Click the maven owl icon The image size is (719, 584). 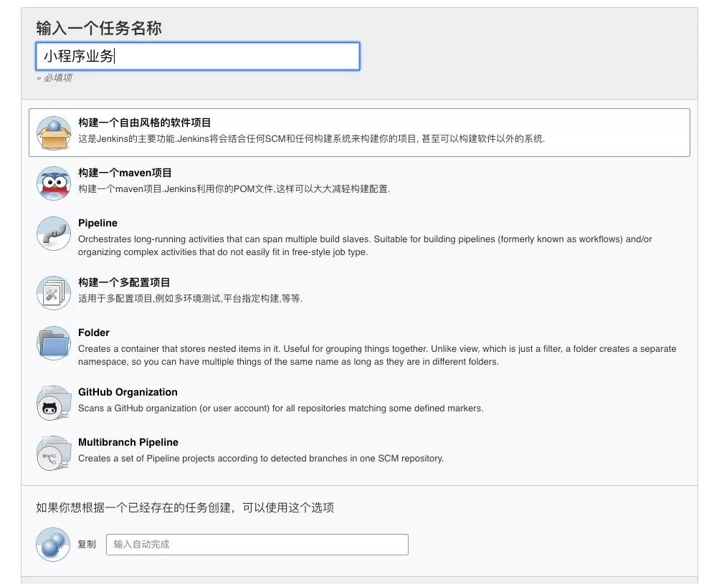click(54, 183)
